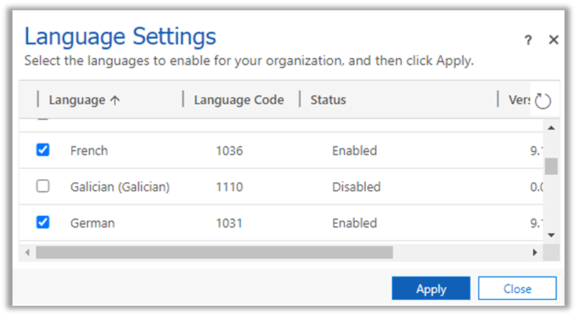
Task: Click the horizontal scrollbar thumb
Action: click(x=214, y=252)
